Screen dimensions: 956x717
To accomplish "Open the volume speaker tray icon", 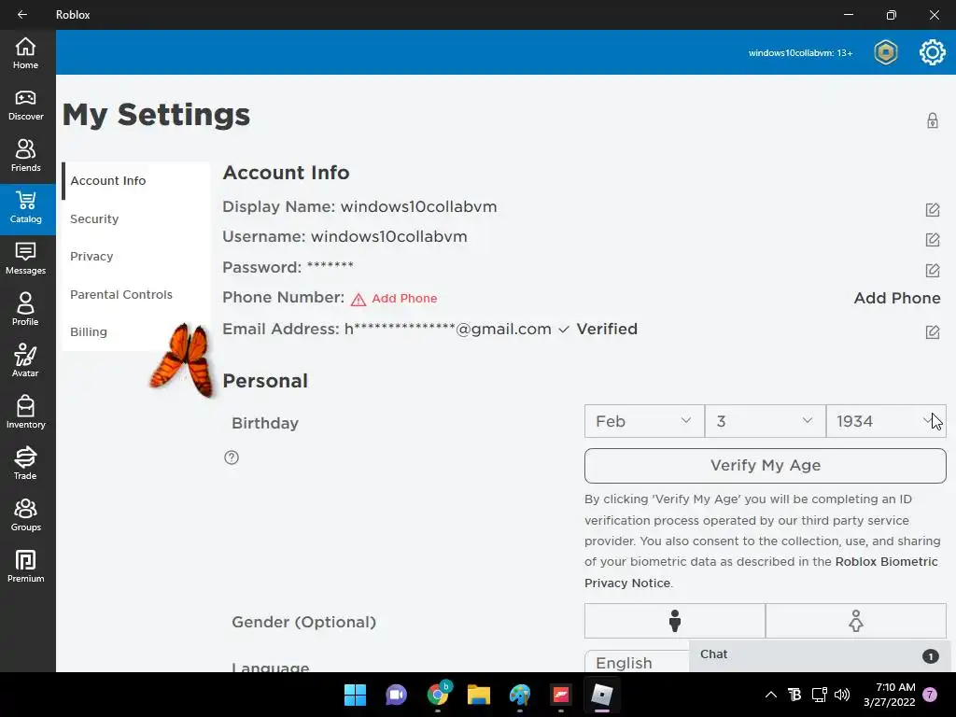I will (x=842, y=695).
